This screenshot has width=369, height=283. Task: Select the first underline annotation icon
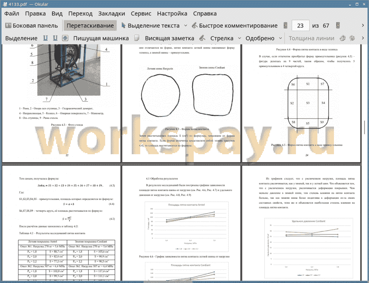click(45, 38)
